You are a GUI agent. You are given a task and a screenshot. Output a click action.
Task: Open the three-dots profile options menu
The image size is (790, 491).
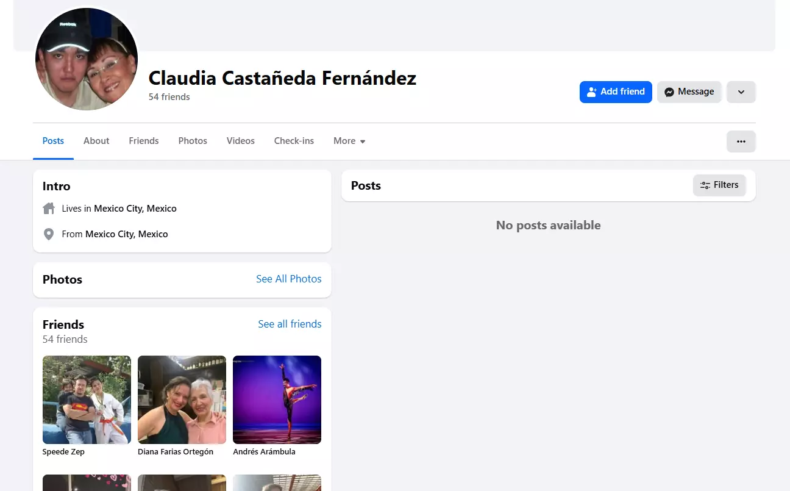(741, 142)
